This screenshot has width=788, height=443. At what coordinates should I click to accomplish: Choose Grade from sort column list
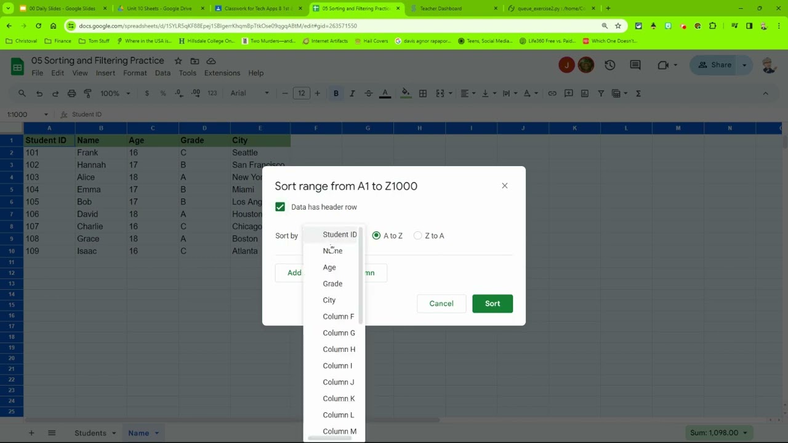[332, 284]
